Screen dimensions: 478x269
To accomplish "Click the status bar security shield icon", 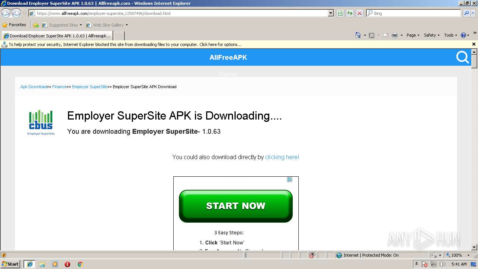I will 4,255.
